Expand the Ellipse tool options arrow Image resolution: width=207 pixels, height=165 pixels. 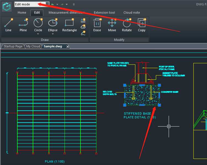[53, 34]
